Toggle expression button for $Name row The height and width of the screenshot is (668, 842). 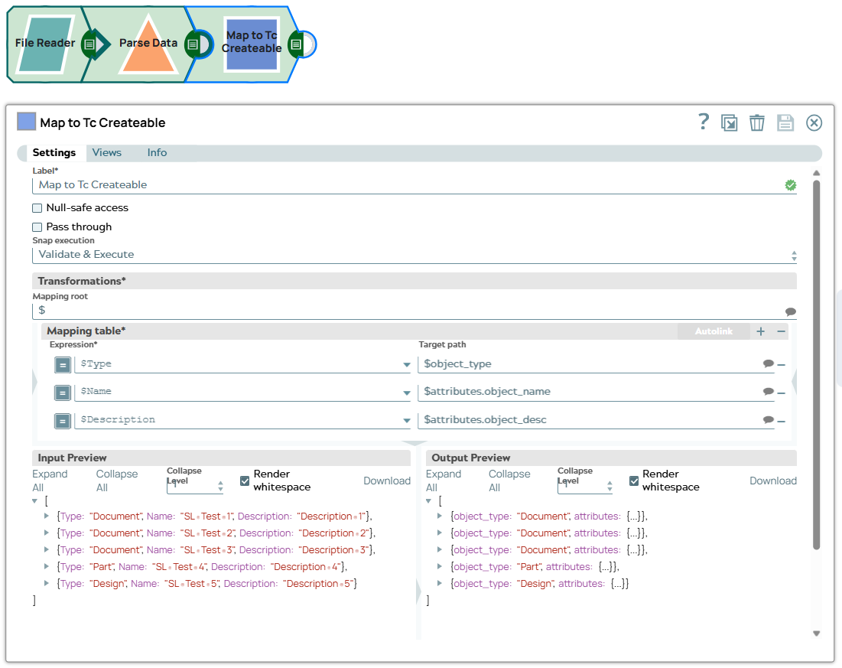click(x=63, y=393)
